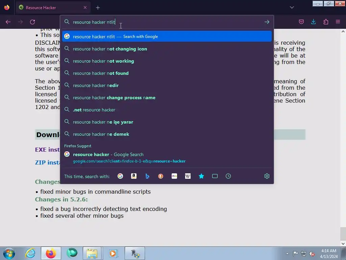Click the grayed forward arrow button

coord(20,22)
